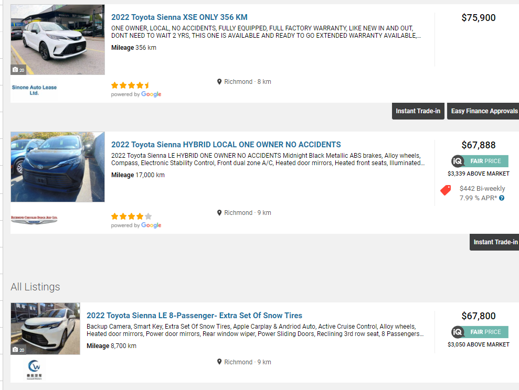Click the red price tag icon
Image resolution: width=519 pixels, height=390 pixels.
tap(446, 190)
